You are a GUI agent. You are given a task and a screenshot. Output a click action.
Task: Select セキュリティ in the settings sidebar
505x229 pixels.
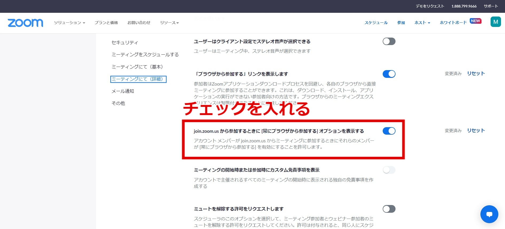coord(125,42)
